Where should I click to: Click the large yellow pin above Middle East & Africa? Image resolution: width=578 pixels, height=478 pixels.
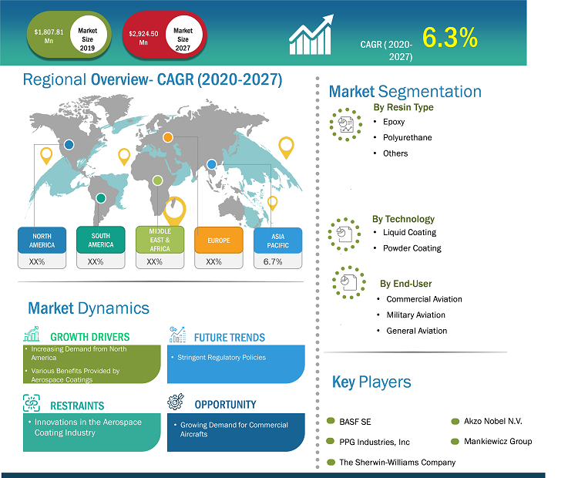point(174,211)
